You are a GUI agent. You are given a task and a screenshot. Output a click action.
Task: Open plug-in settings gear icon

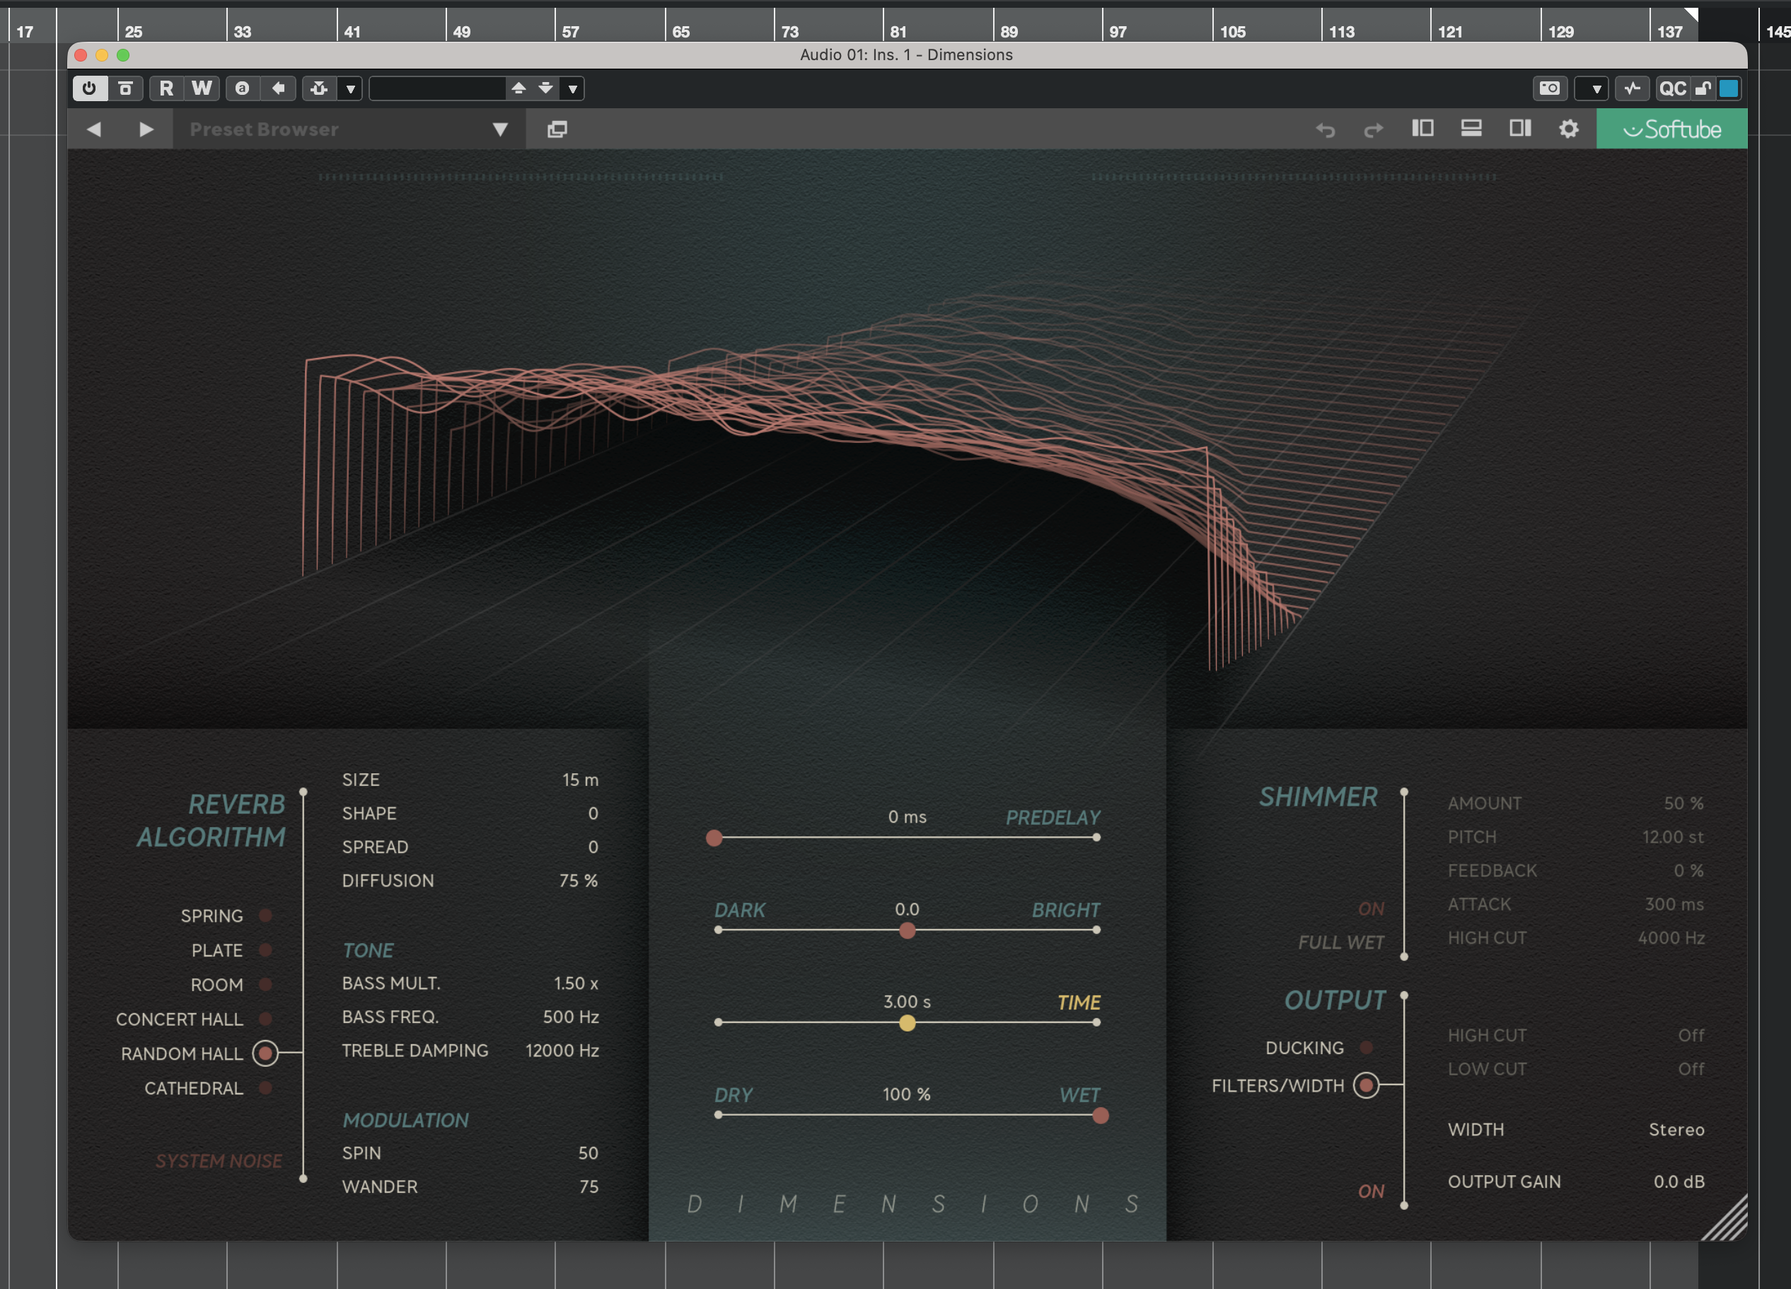(x=1568, y=129)
